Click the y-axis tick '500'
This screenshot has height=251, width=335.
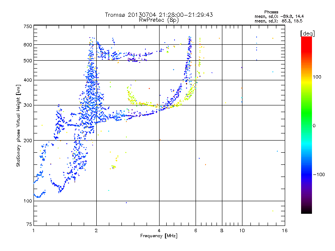click(28, 61)
